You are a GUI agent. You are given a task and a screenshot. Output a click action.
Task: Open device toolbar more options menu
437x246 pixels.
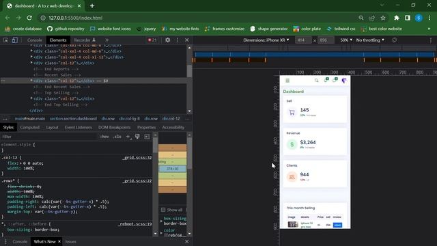[431, 40]
